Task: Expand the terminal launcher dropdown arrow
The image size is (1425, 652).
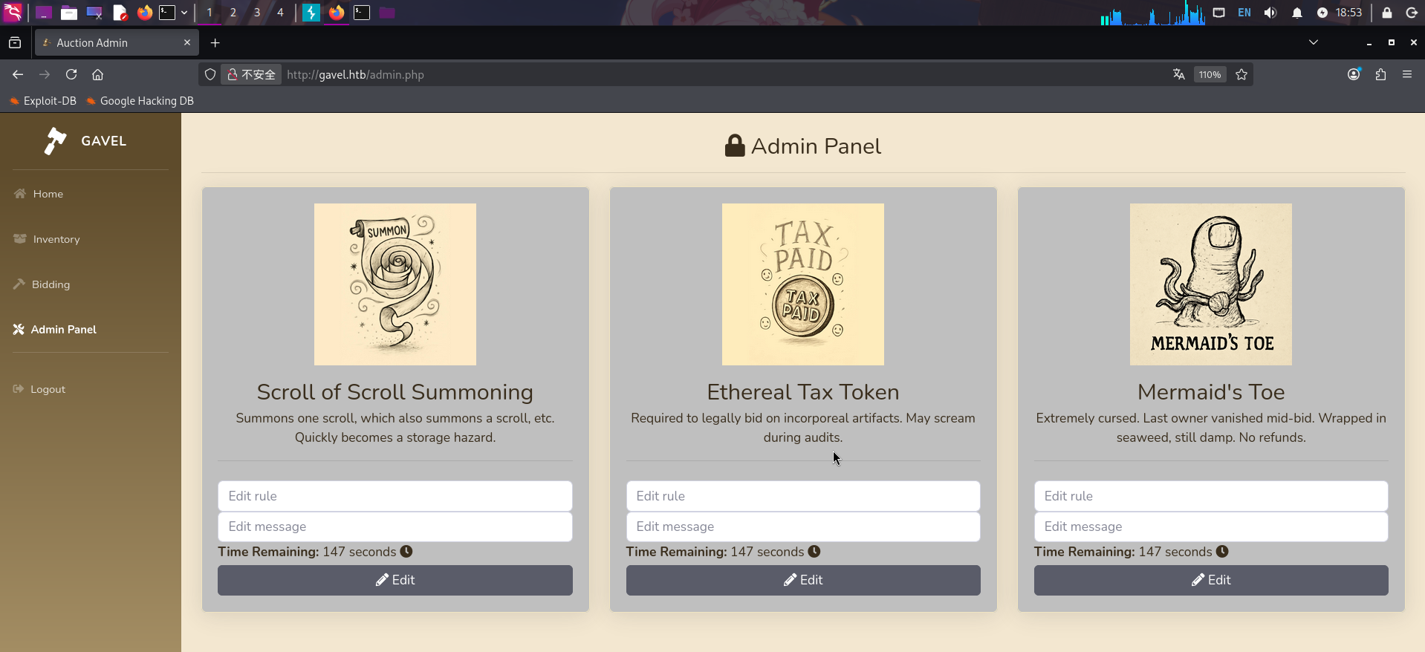Action: click(184, 13)
